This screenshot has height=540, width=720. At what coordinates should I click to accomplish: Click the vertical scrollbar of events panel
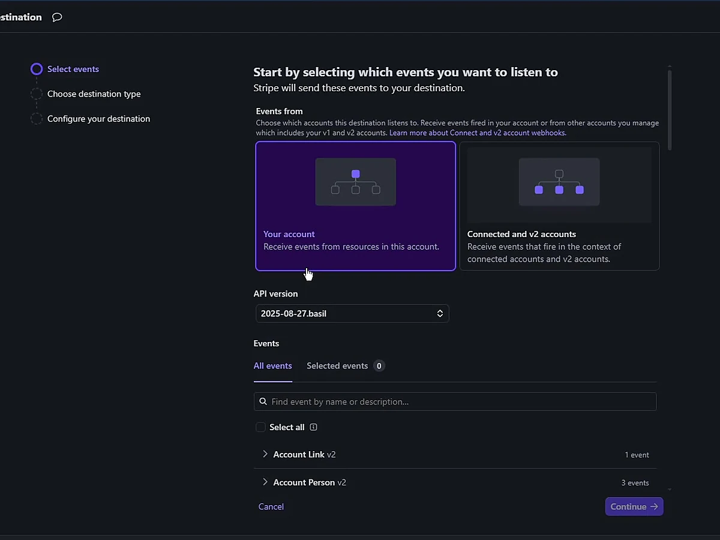pyautogui.click(x=670, y=110)
